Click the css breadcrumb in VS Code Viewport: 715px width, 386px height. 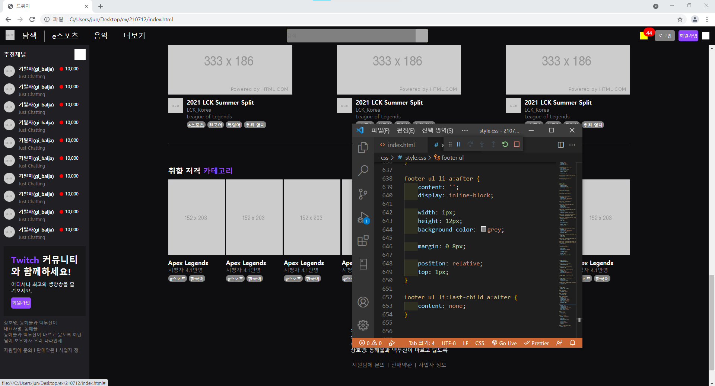[x=385, y=158]
